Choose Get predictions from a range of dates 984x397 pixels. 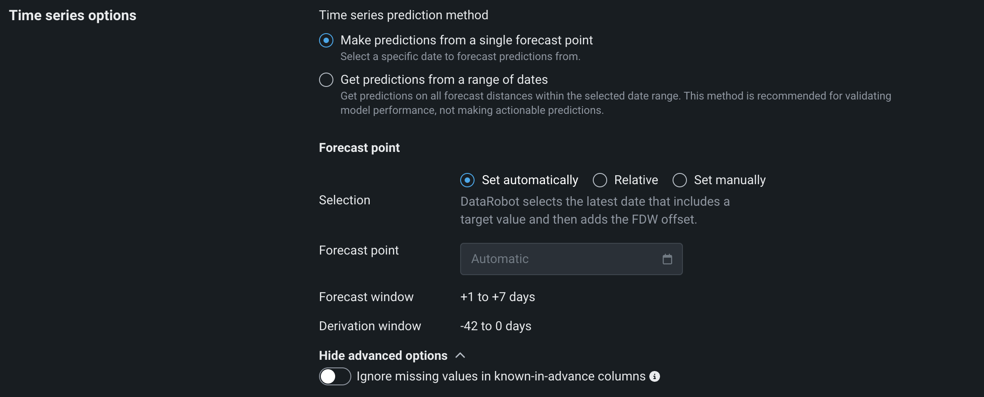tap(326, 80)
